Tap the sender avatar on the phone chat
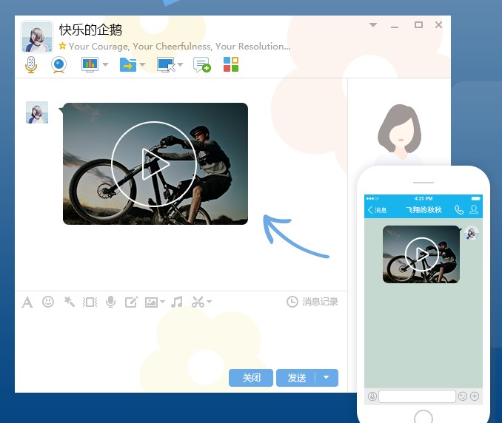502x423 pixels. click(471, 233)
